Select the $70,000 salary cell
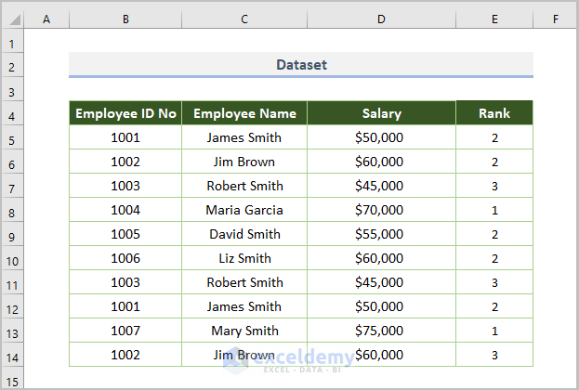Viewport: 579px width, 390px height. [381, 210]
